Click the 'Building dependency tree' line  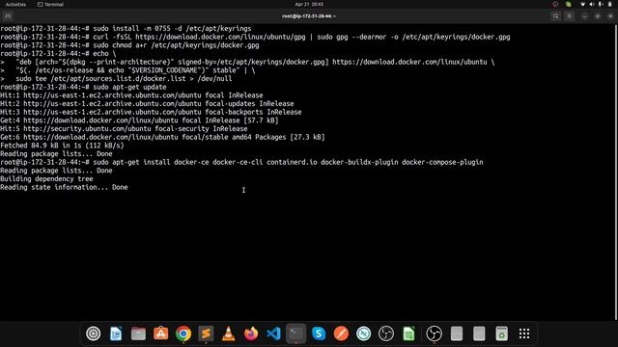pos(46,179)
